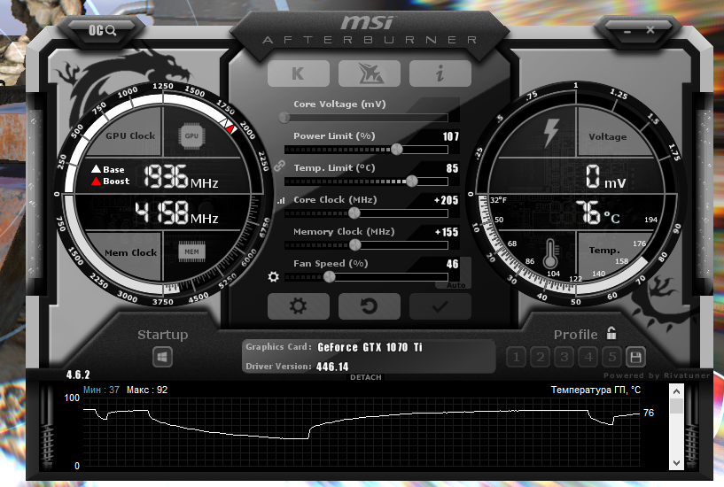This screenshot has height=487, width=724.
Task: Select profile slot 1
Action: tap(517, 357)
